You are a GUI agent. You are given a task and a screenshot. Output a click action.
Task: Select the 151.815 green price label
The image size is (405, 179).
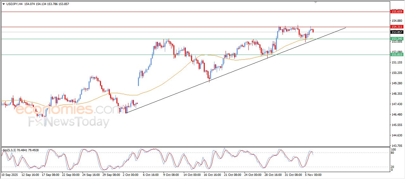397,55
